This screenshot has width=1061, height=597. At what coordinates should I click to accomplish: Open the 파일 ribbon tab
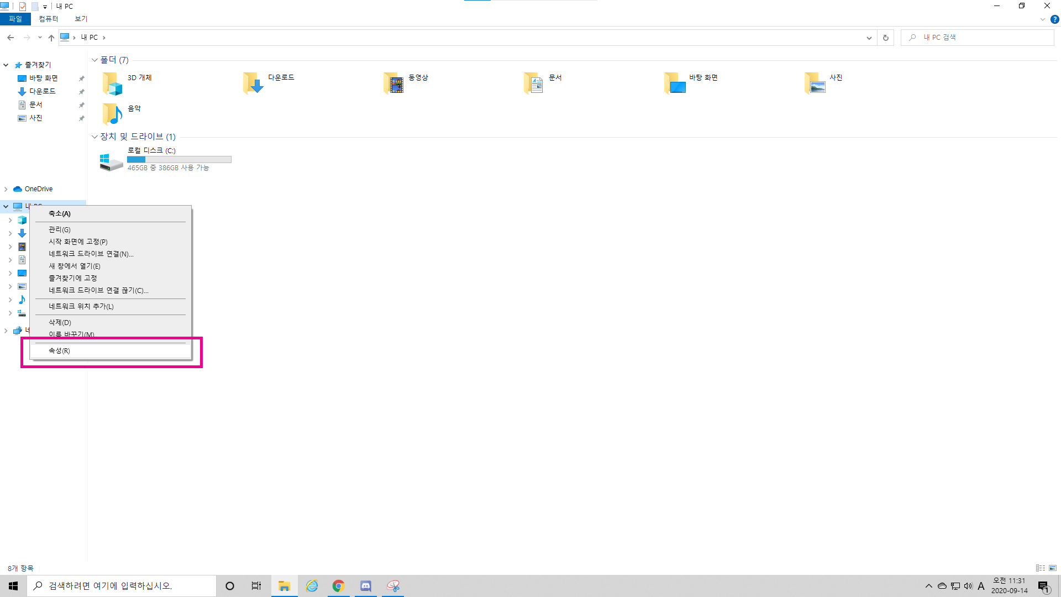pyautogui.click(x=15, y=19)
